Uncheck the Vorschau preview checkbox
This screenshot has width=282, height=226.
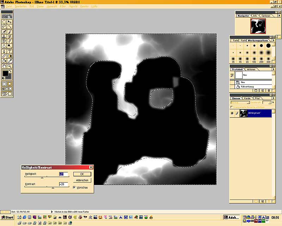tap(74, 188)
